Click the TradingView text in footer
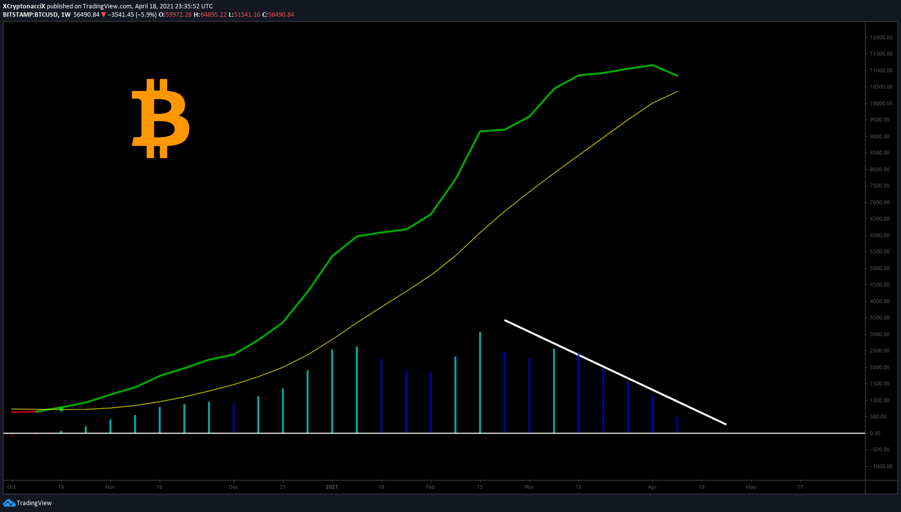901x512 pixels. pyautogui.click(x=34, y=503)
